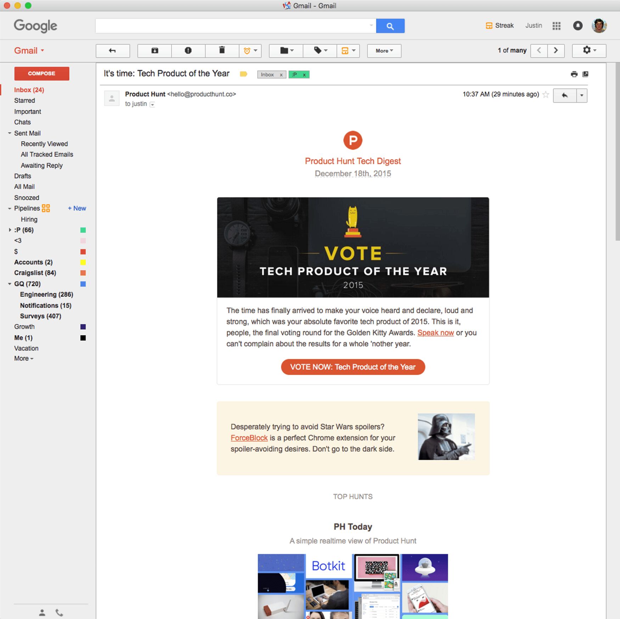
Task: Click the yellow swatch beside Accounts label
Action: pyautogui.click(x=83, y=262)
